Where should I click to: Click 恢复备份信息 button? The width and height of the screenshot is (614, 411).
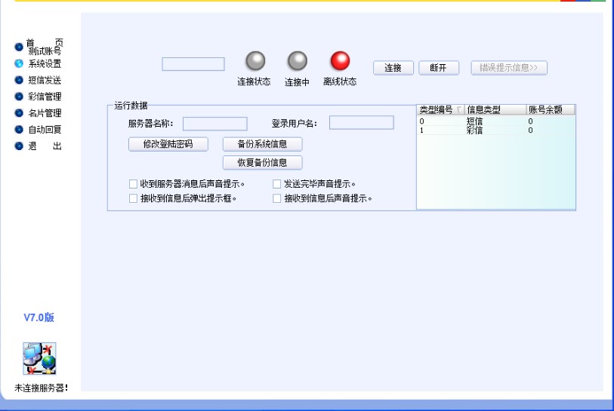tap(262, 162)
